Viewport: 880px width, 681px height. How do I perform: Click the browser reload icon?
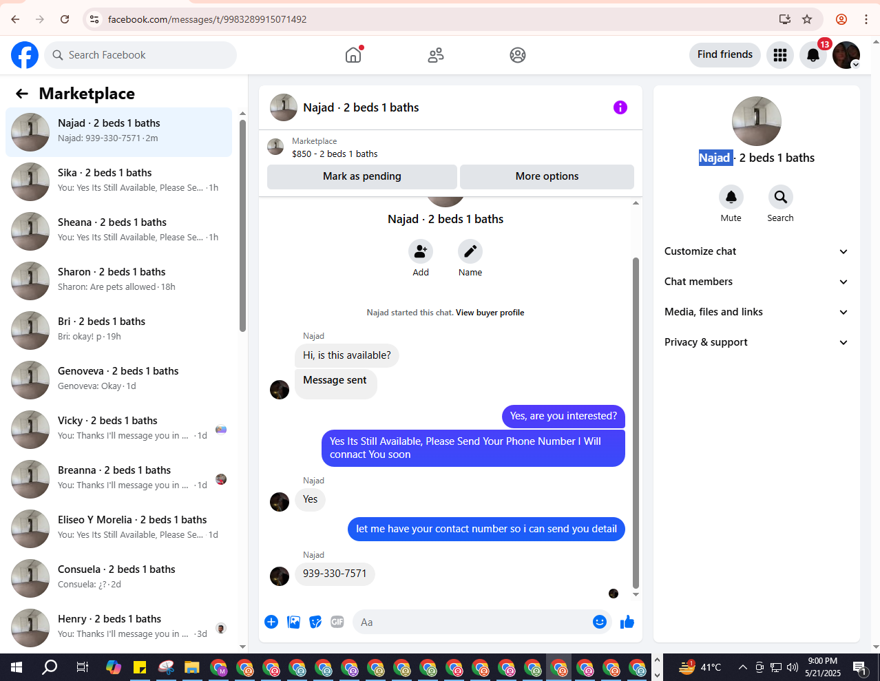point(65,19)
